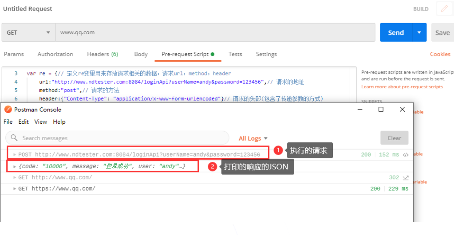Click the Save button
Image resolution: width=454 pixels, height=235 pixels.
442,32
